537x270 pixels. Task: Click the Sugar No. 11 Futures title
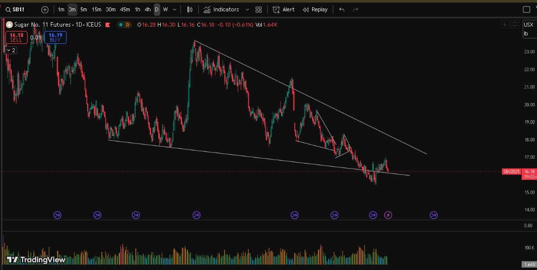click(x=42, y=25)
